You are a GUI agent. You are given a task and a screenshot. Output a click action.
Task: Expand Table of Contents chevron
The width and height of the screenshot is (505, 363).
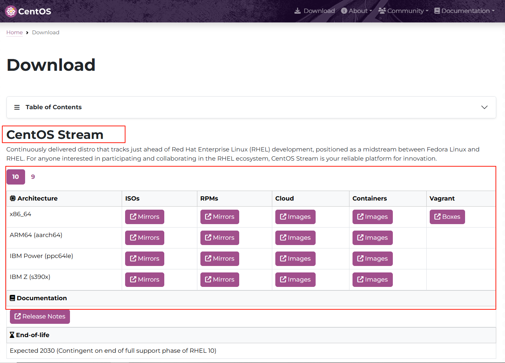click(x=484, y=107)
